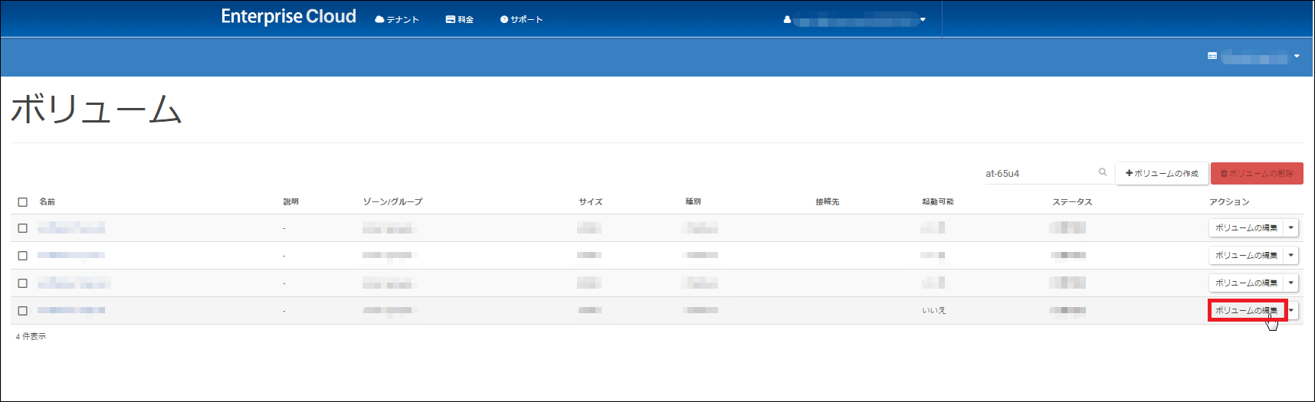This screenshot has height=402, width=1315.
Task: Open the テナント menu
Action: pos(397,20)
